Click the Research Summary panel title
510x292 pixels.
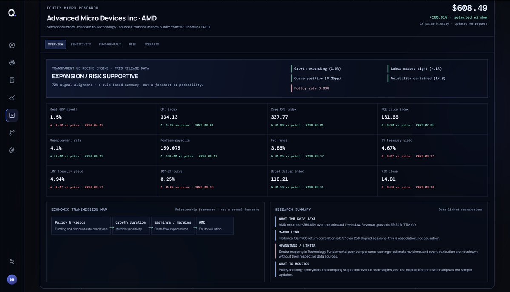293,210
